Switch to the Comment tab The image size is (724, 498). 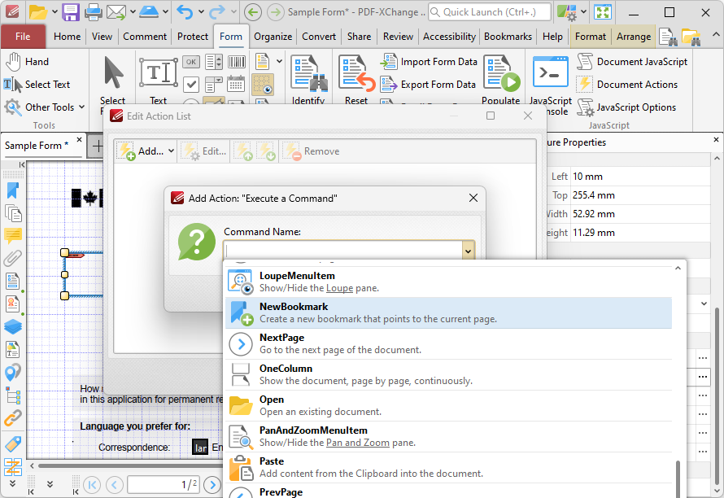(145, 37)
